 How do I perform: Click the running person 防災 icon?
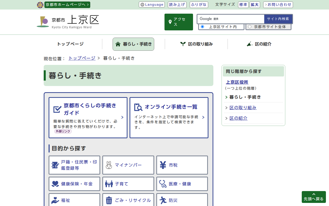[x=163, y=200]
